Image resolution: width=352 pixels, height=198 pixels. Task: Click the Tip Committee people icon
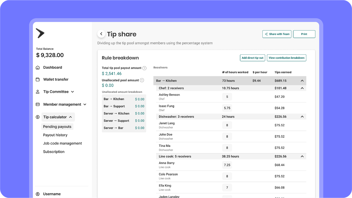point(37,92)
